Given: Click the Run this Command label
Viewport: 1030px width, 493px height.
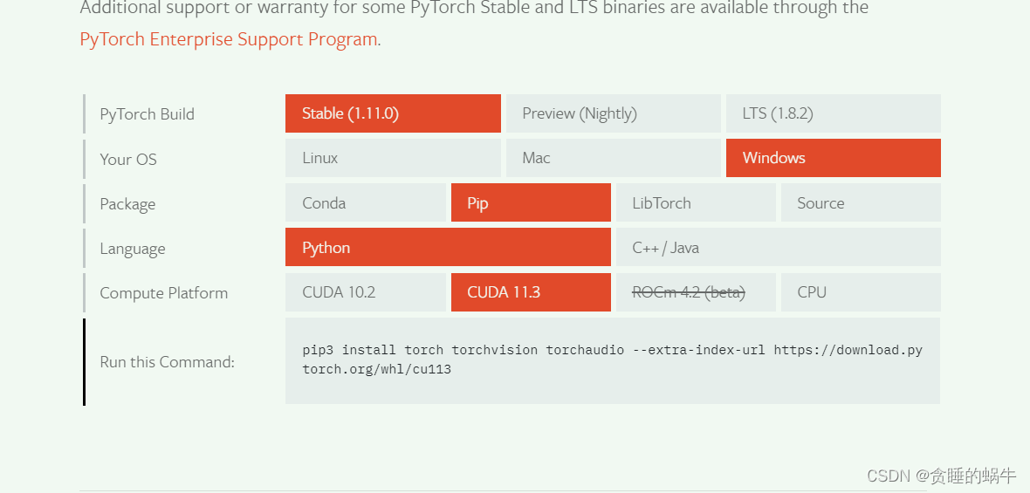Looking at the screenshot, I should click(x=167, y=362).
